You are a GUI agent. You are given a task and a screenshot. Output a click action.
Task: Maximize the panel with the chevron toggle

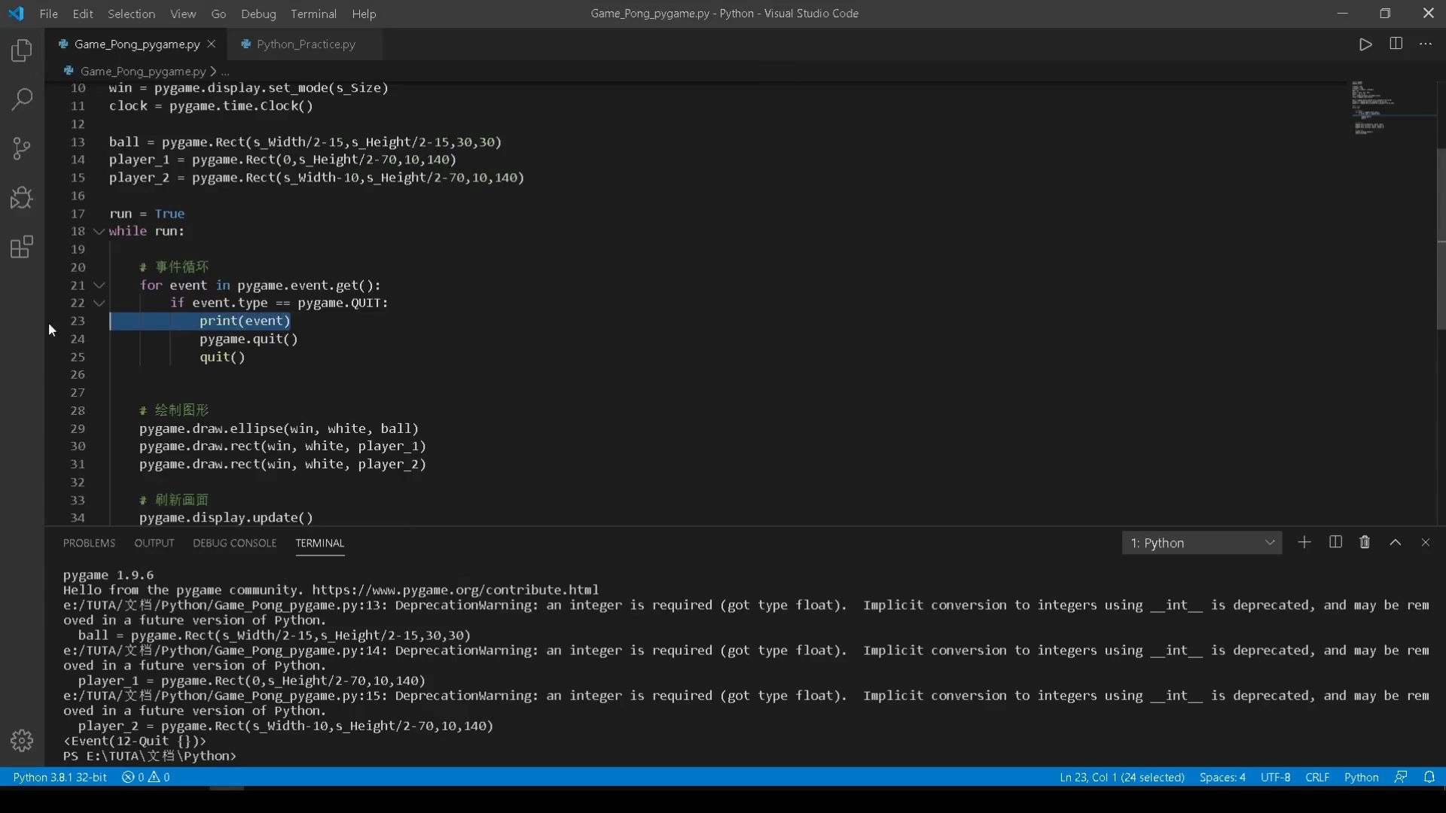click(1395, 542)
